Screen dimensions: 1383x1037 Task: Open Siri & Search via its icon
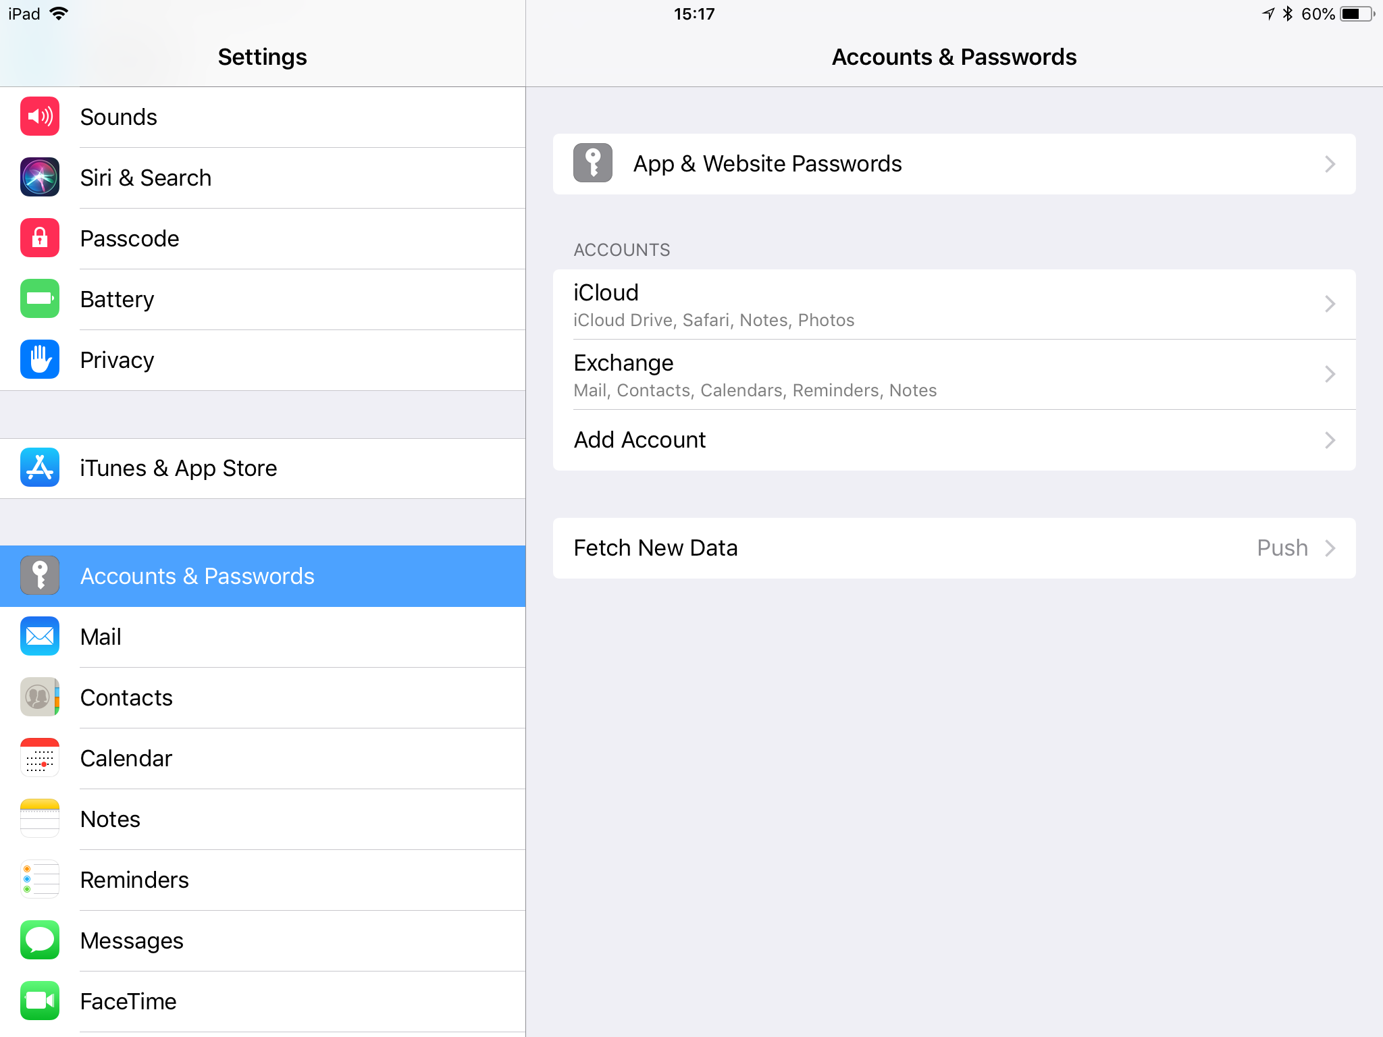pyautogui.click(x=40, y=178)
